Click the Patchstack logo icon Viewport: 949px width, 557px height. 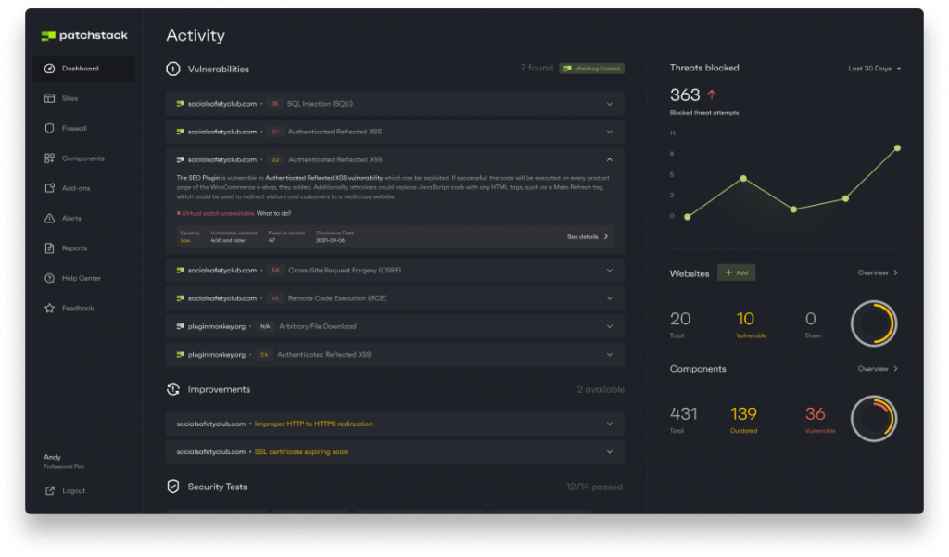tap(48, 36)
